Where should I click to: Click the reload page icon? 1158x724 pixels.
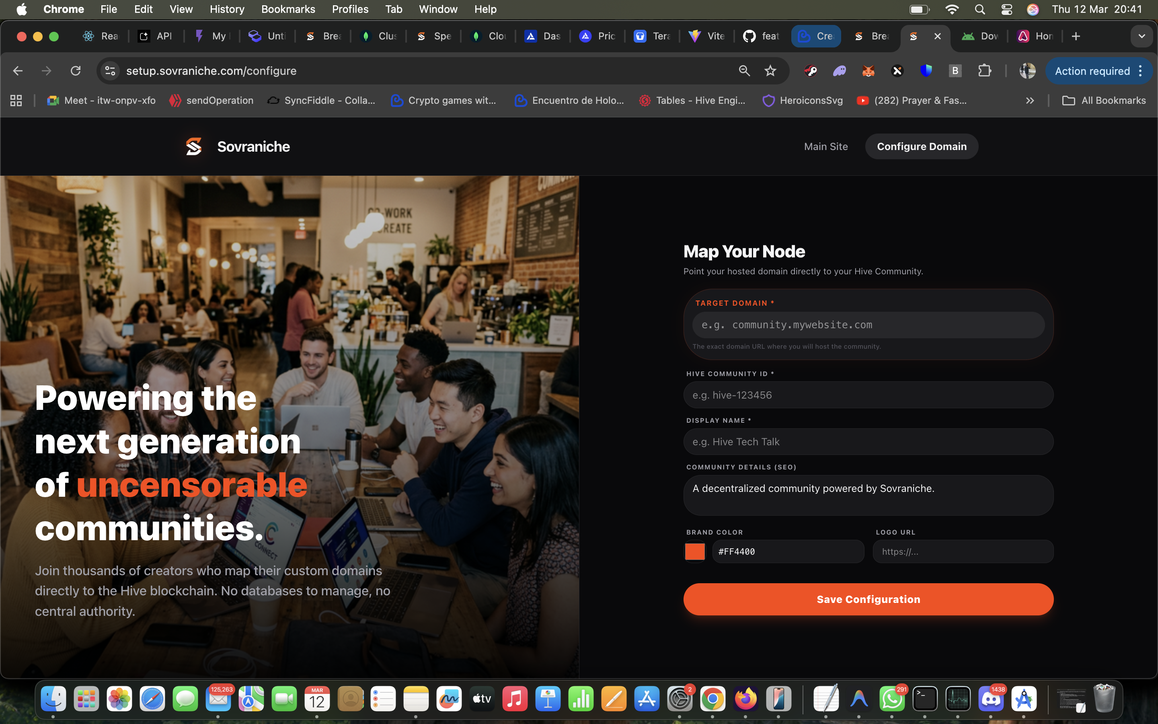[x=76, y=71]
